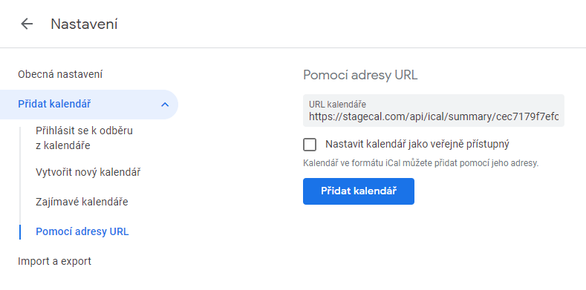
Task: Click the Pomocí adresy URL heading
Action: [x=360, y=75]
